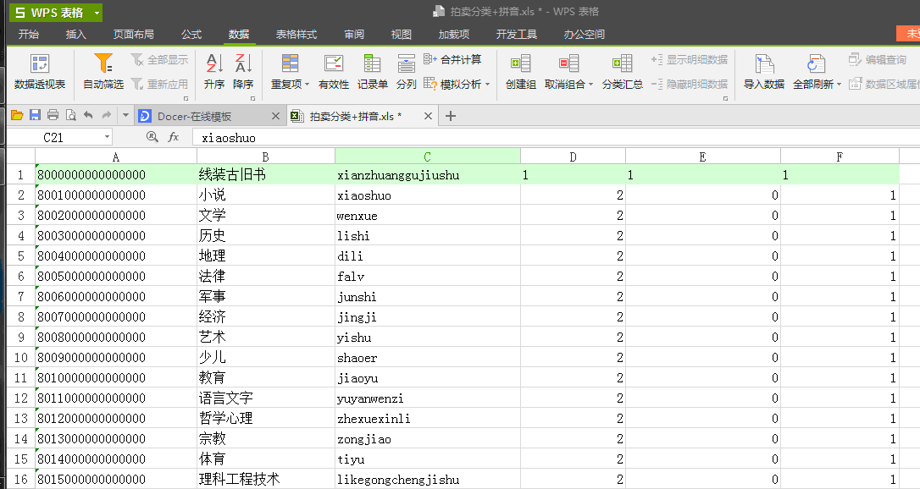Close the 拍卖分类+拼音.xls tab

(429, 116)
